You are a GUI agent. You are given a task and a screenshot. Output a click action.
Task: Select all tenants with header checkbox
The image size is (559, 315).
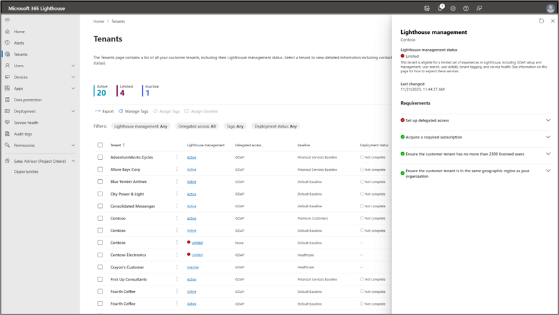pos(100,145)
